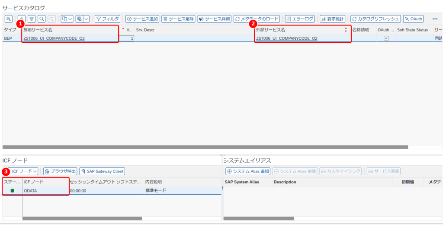This screenshot has height=227, width=443.
Task: Click the サービス実装 button
Action: point(384,171)
